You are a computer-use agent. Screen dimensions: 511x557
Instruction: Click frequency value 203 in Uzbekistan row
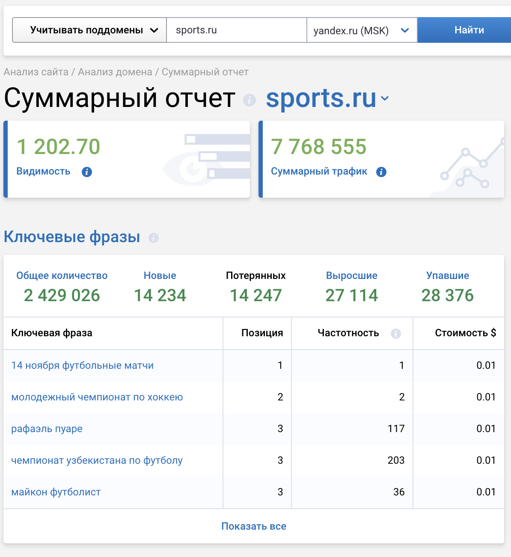pos(396,460)
